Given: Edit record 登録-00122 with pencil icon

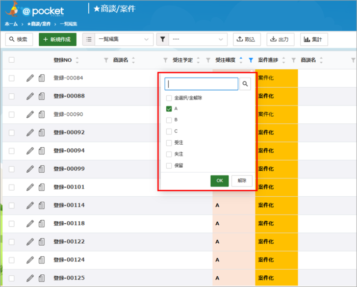Looking at the screenshot, I should coord(30,242).
